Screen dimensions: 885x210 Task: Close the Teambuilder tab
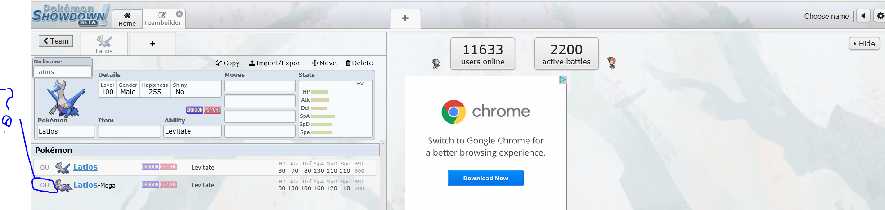180,14
